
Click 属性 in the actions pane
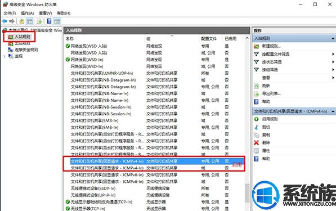[x=266, y=151]
